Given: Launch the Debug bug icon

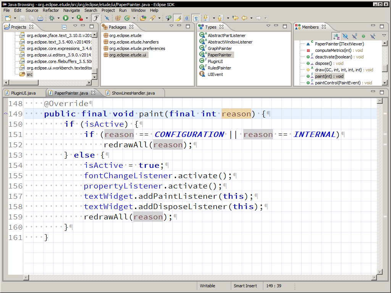Looking at the screenshot, I should click(52, 18).
